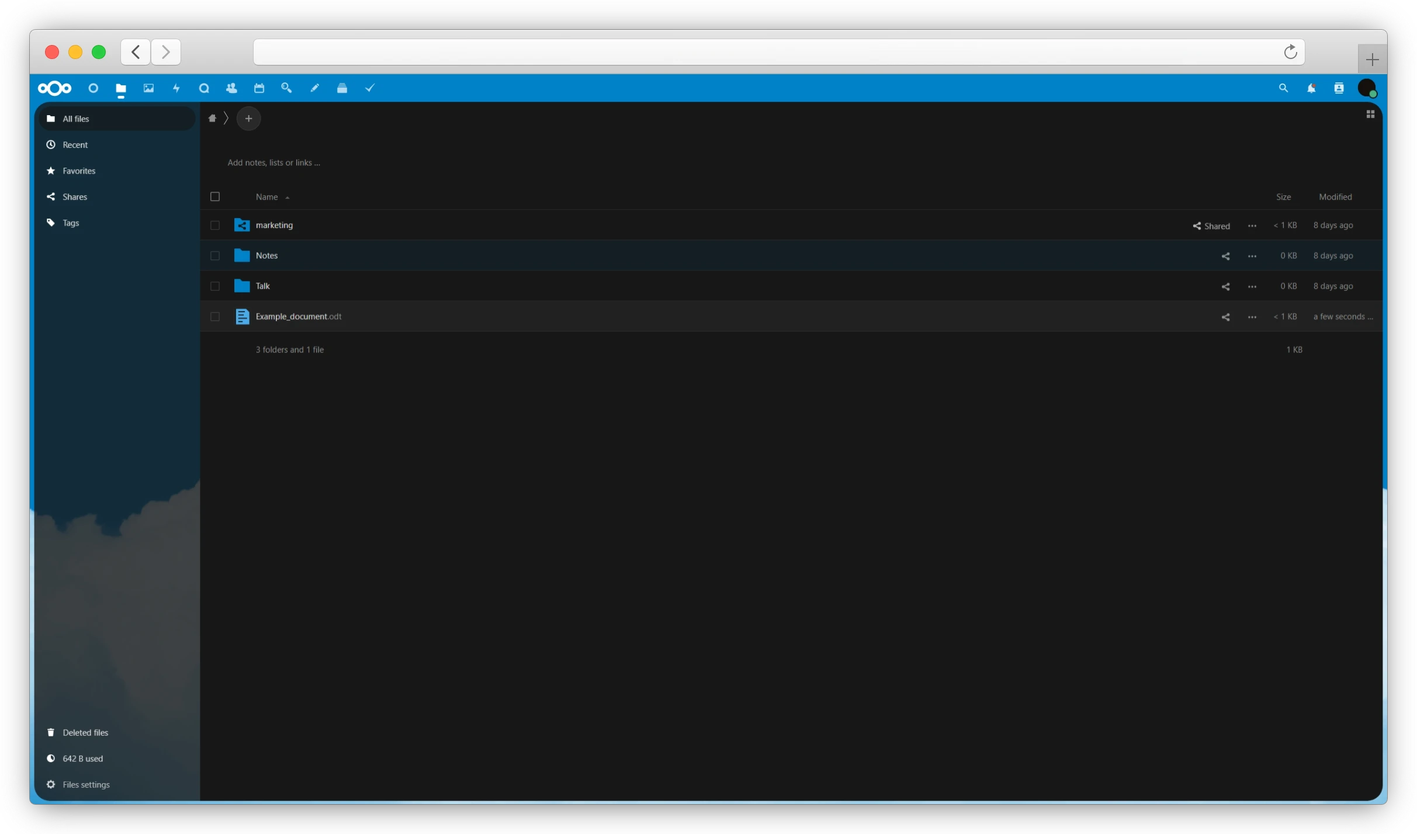The image size is (1417, 834).
Task: Open the Photos app
Action: pos(149,88)
